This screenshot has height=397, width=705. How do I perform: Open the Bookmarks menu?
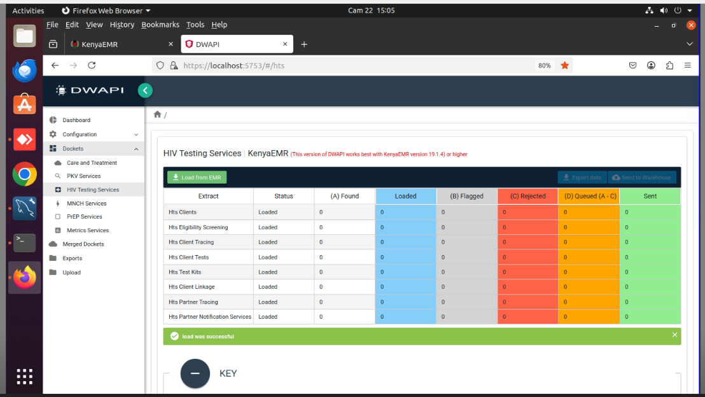pyautogui.click(x=160, y=25)
